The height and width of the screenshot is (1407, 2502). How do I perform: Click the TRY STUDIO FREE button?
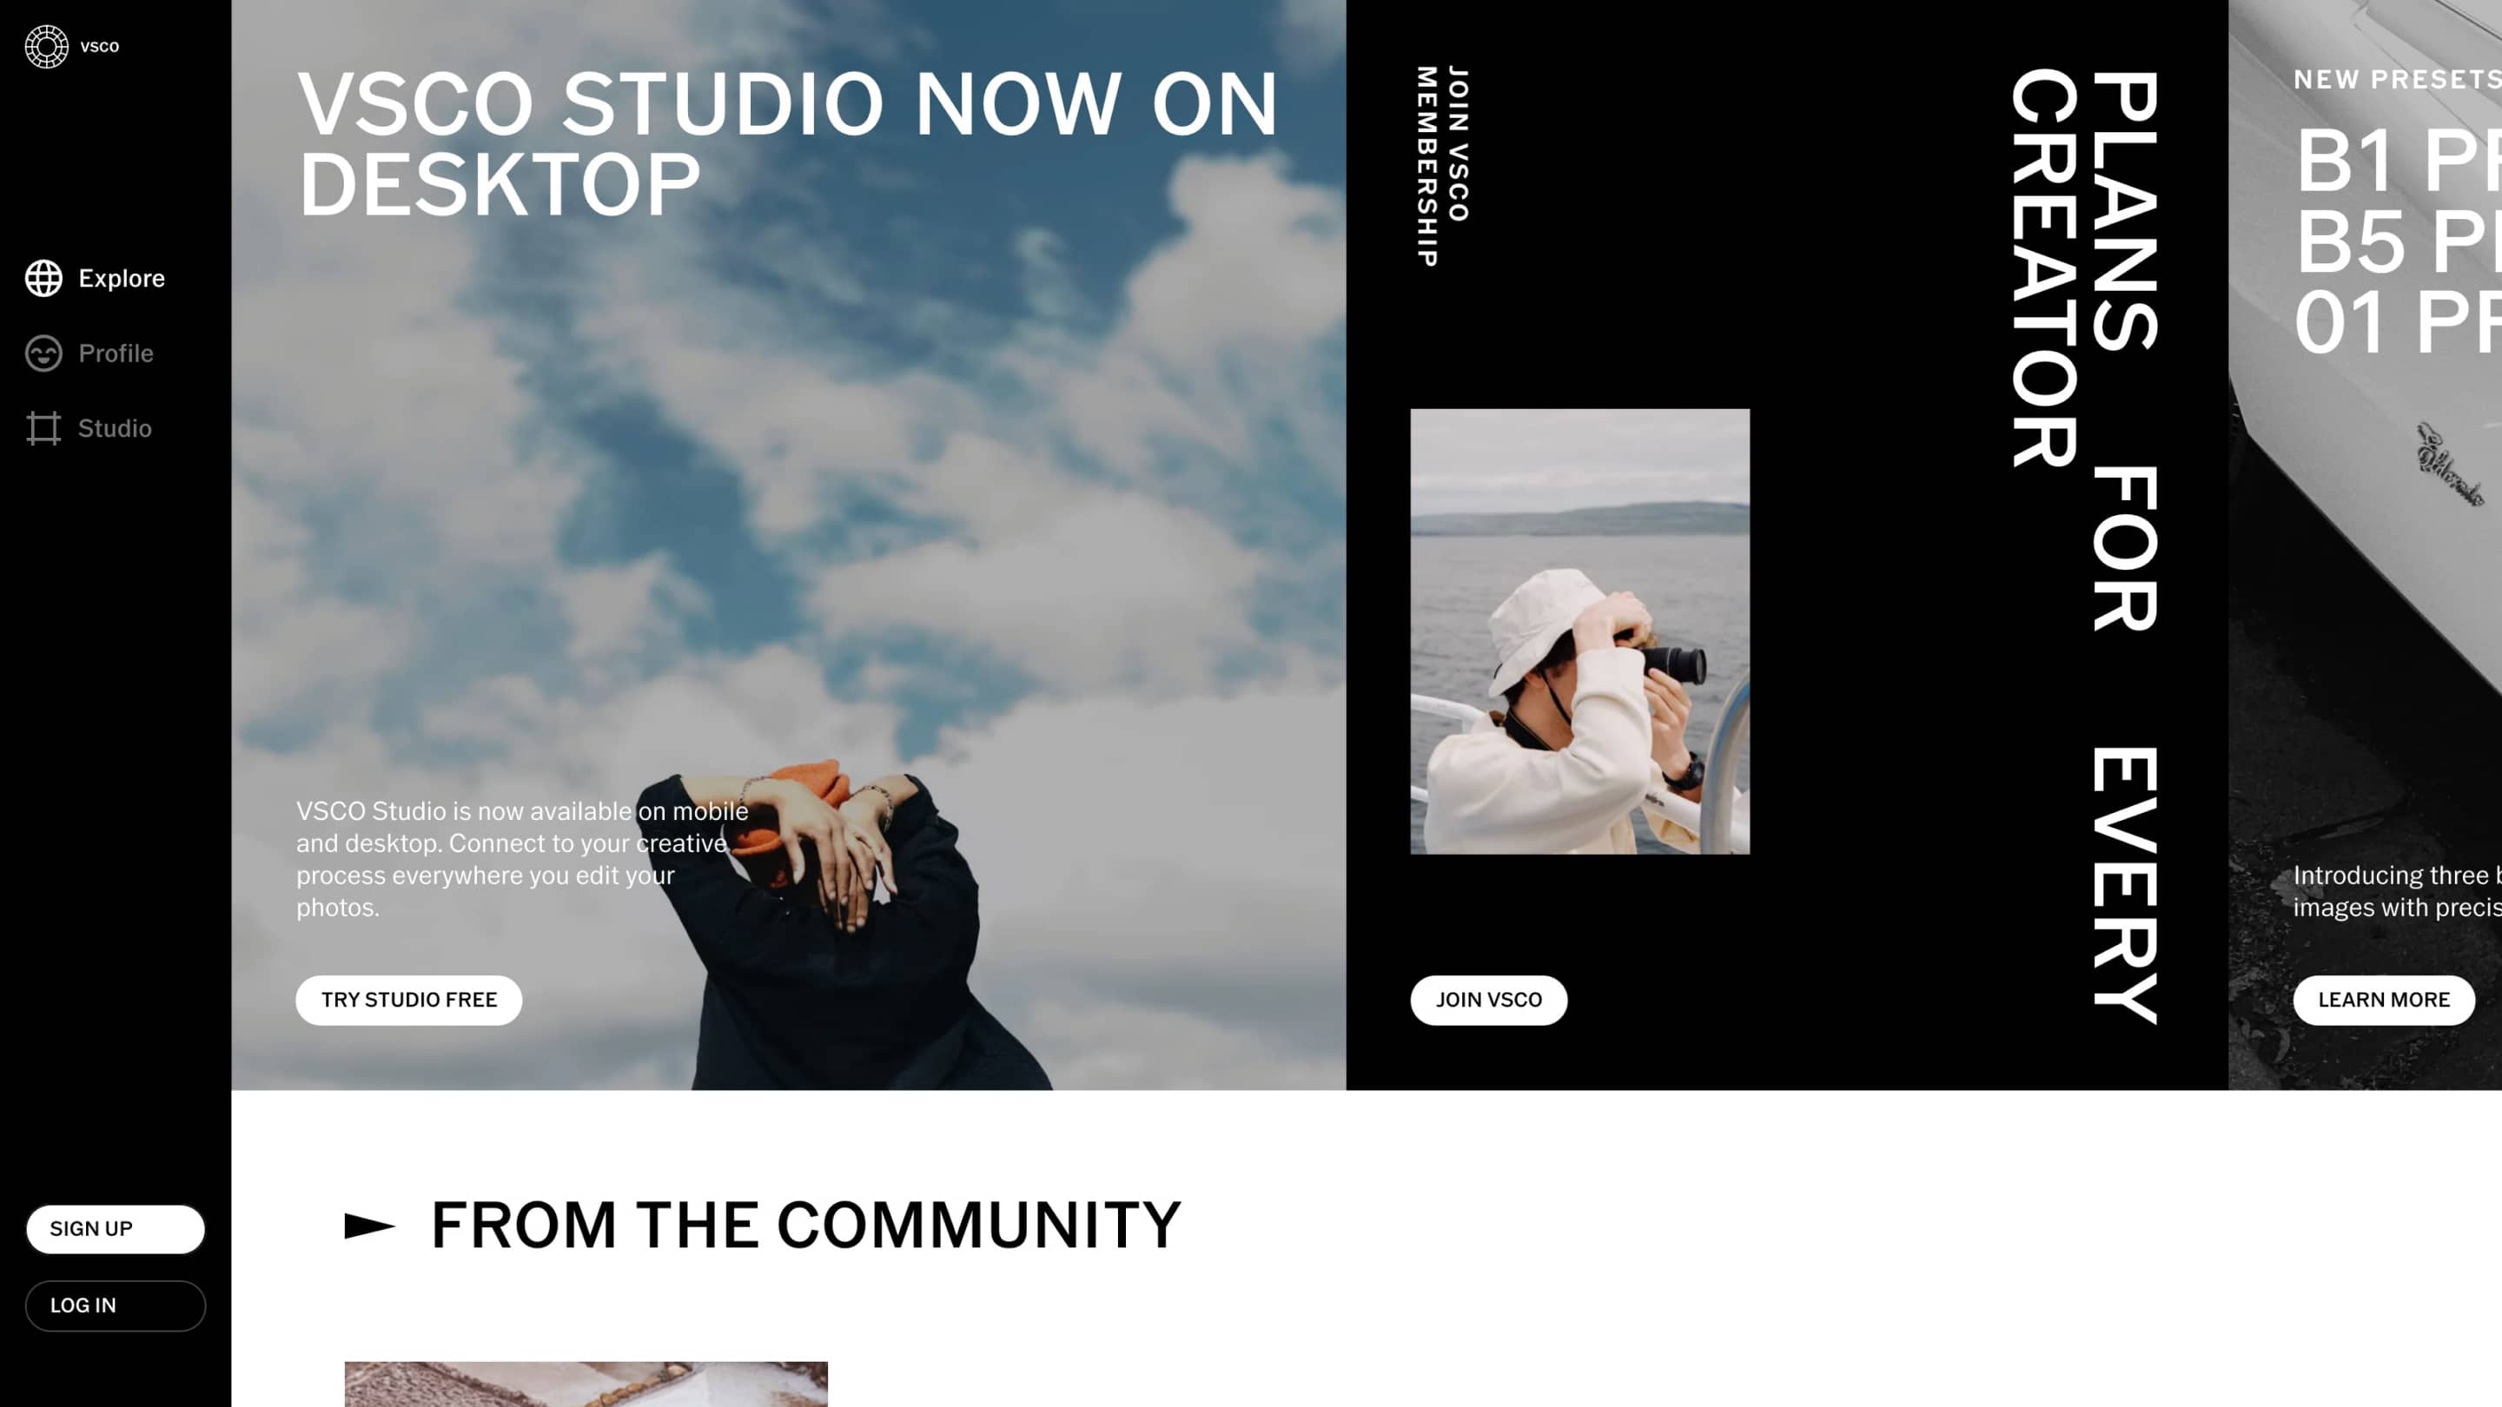[x=407, y=998]
